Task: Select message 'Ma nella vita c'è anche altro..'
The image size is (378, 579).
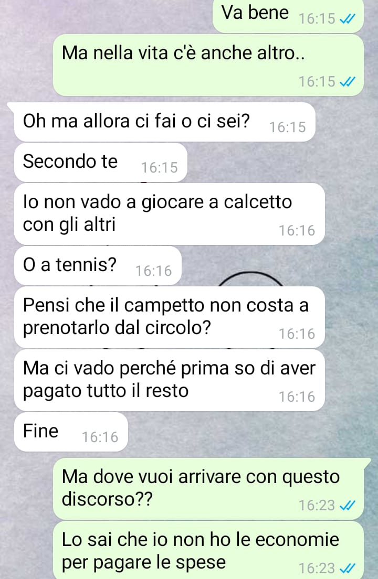Action: coord(208,66)
